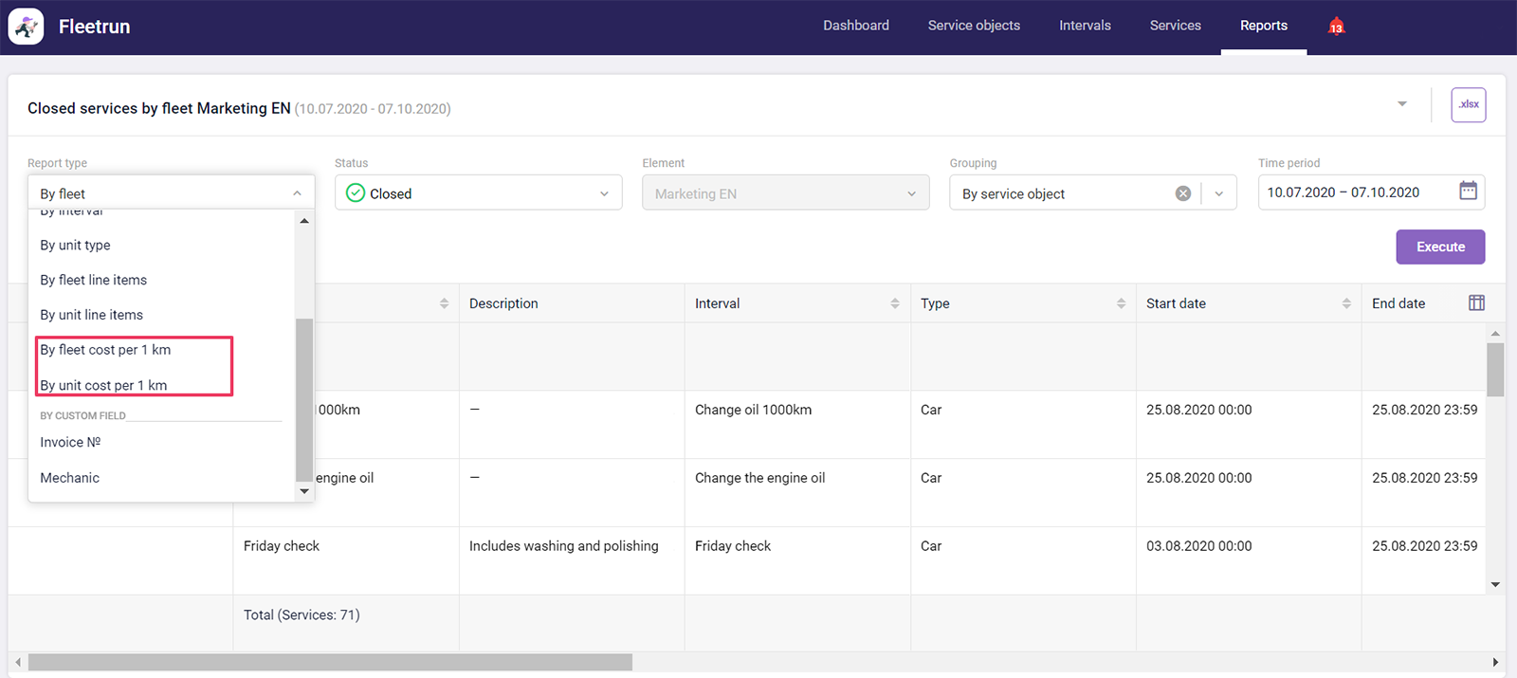Open the table column settings icon
The image size is (1517, 678).
click(x=1476, y=303)
